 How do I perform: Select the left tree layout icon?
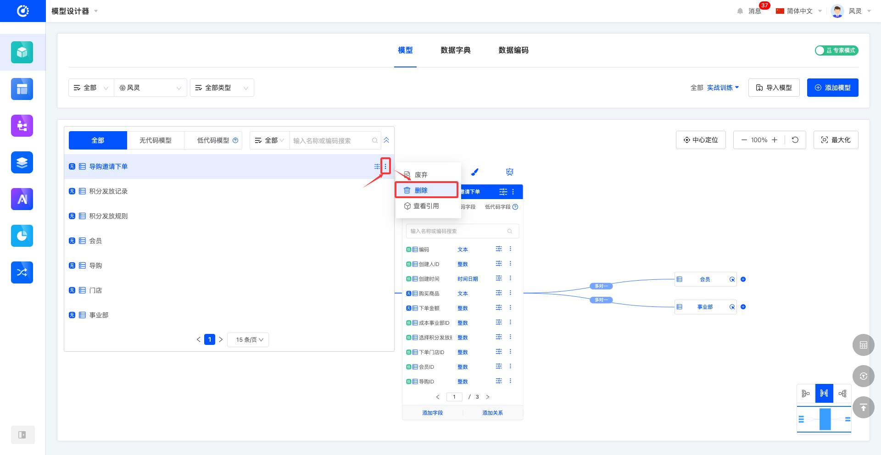[x=806, y=394]
